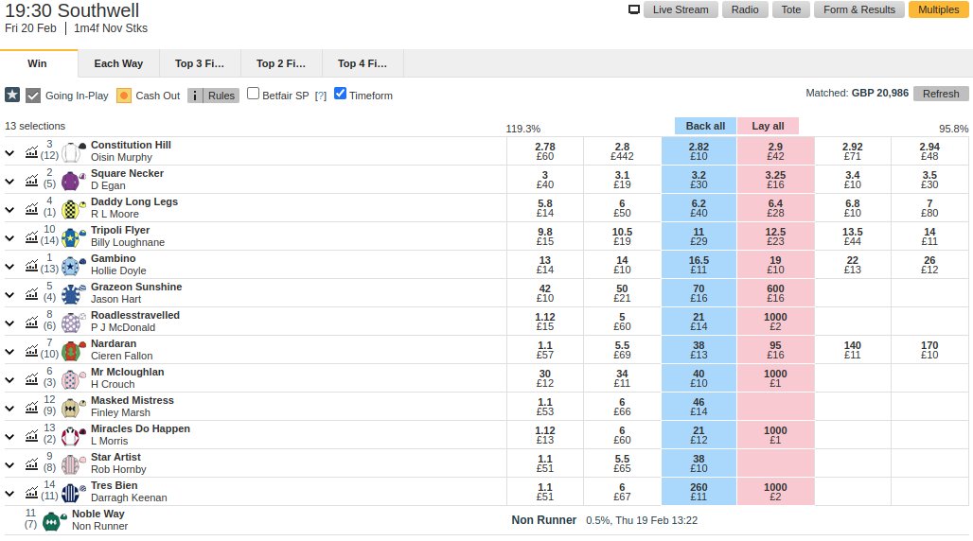Screen dimensions: 973x541
Task: Back Daddy Long Legs at 6.2
Action: click(699, 208)
